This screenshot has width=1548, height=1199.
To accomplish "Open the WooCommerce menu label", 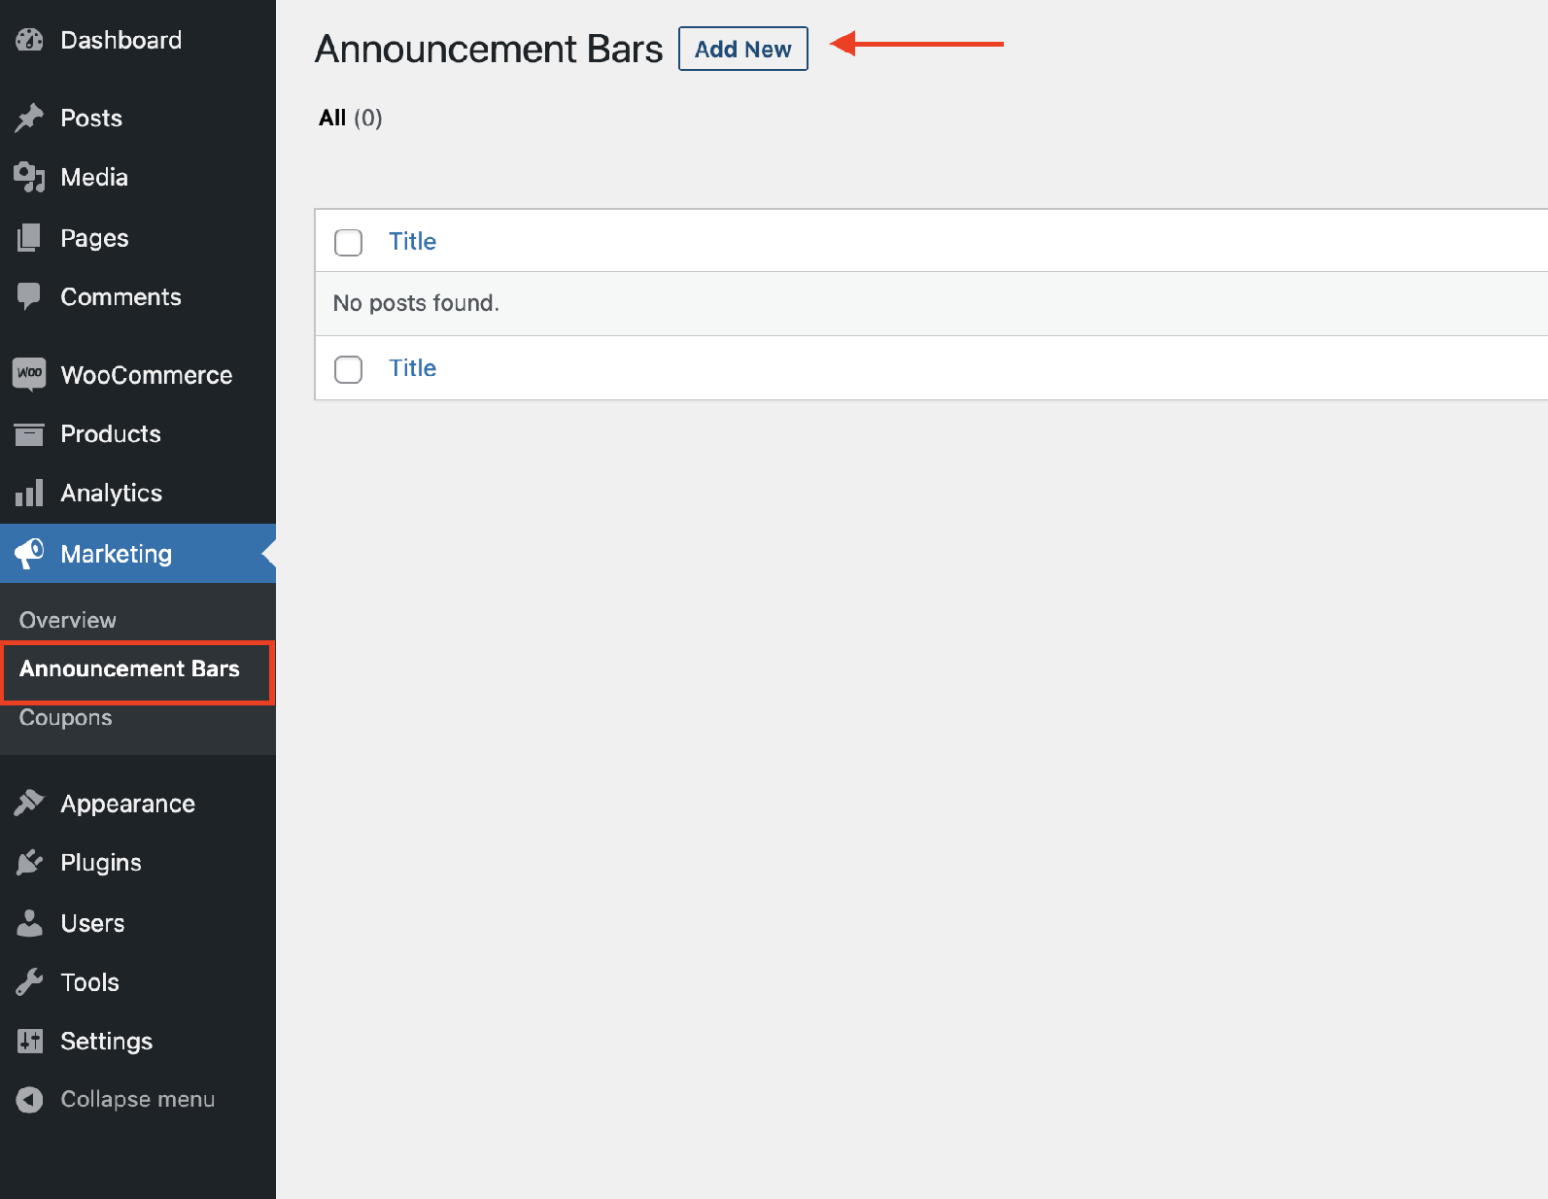I will 147,375.
